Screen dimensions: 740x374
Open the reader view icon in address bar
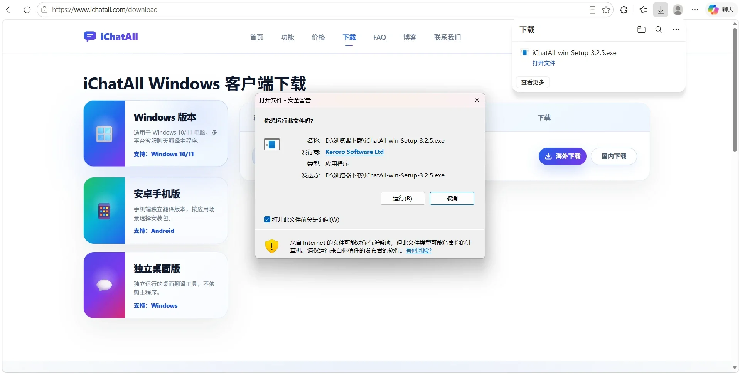[x=593, y=10]
